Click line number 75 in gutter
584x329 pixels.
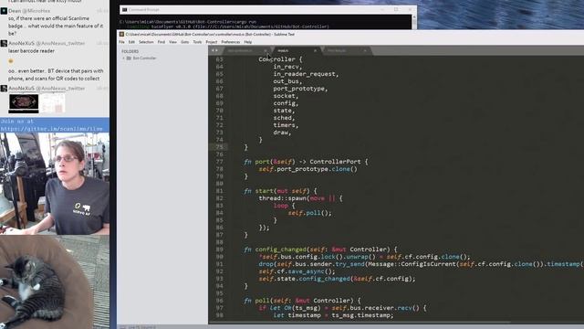coord(219,147)
